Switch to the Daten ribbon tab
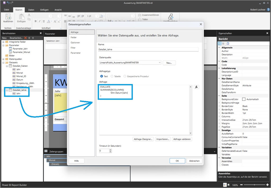271x188 pixels. pyautogui.click(x=31, y=10)
